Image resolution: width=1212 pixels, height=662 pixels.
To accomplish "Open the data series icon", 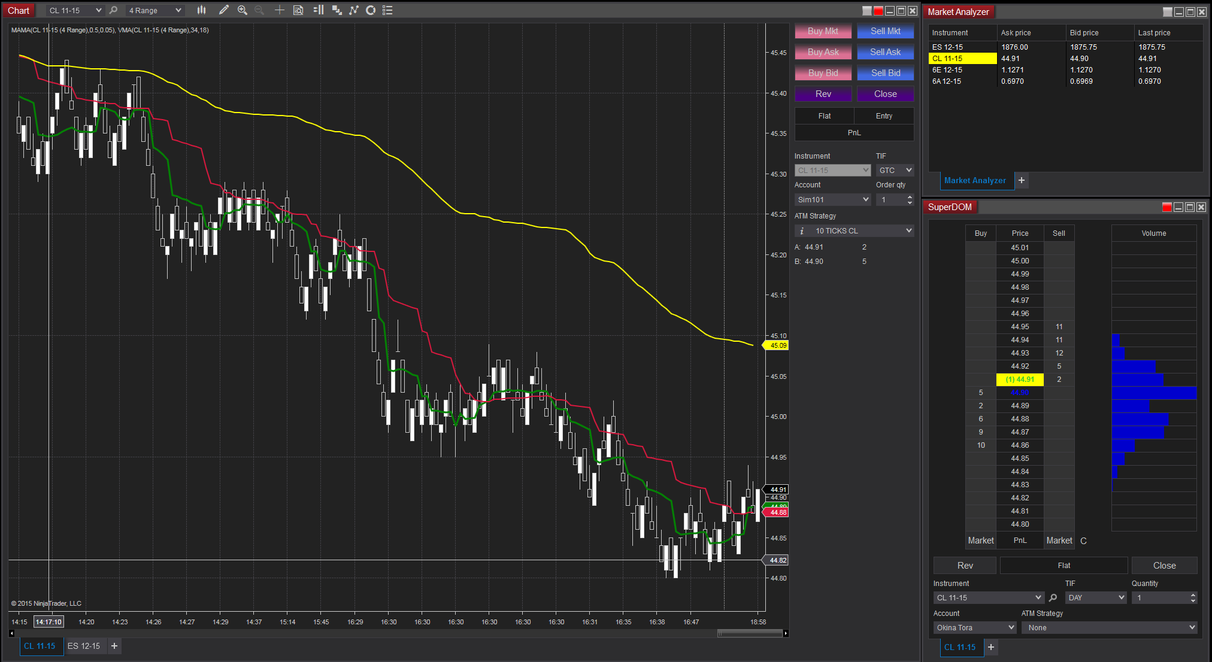I will (x=337, y=10).
